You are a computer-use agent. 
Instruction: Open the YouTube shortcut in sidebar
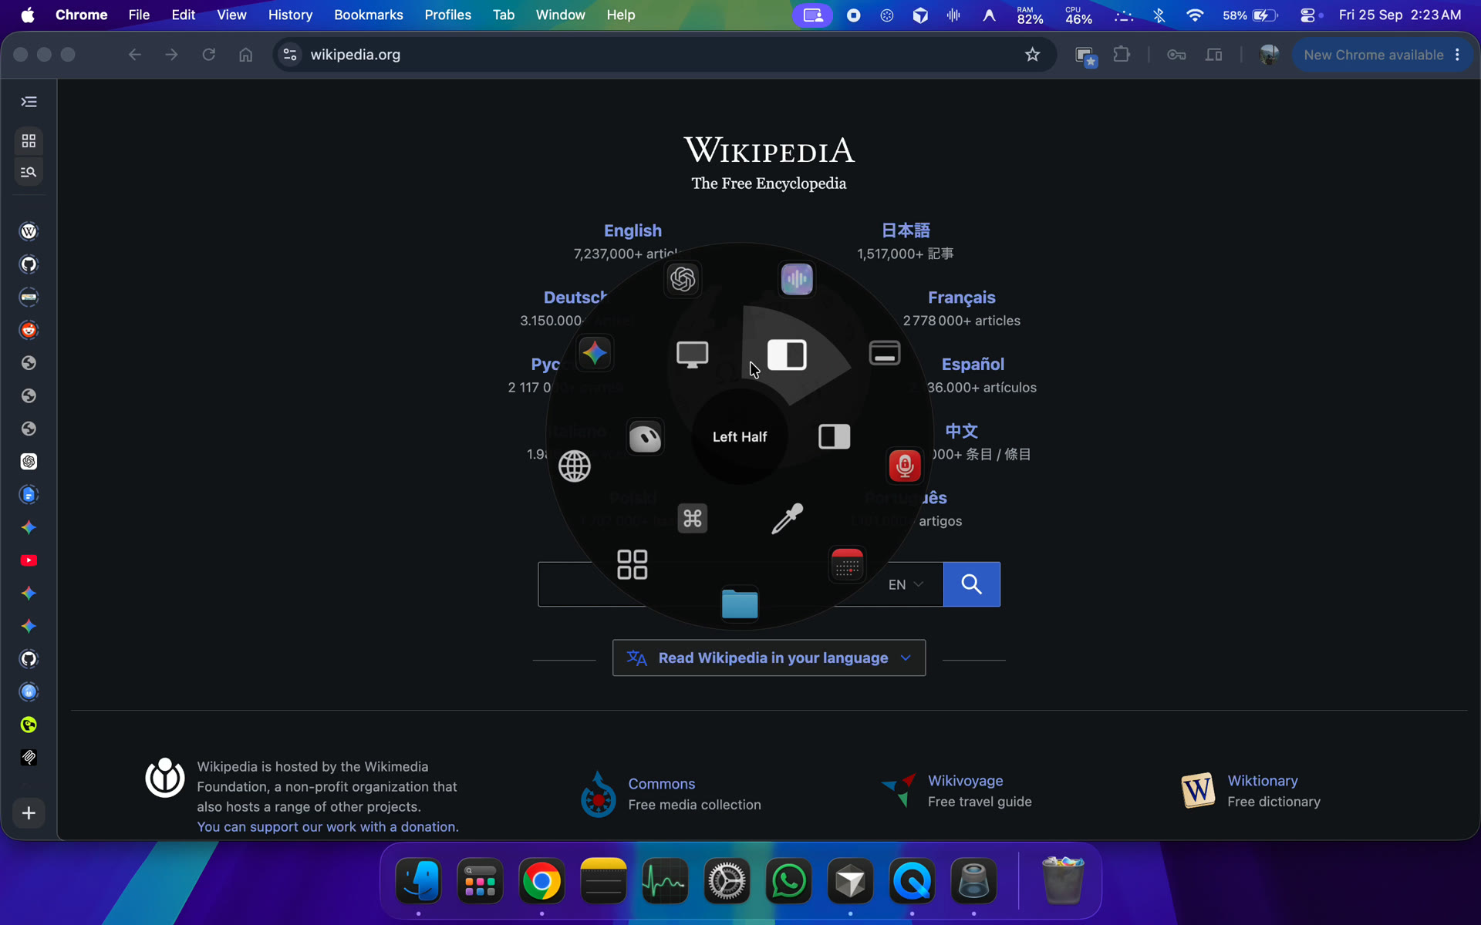(29, 560)
